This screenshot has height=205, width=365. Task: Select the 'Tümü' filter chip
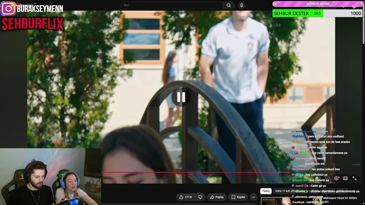[x=266, y=191]
